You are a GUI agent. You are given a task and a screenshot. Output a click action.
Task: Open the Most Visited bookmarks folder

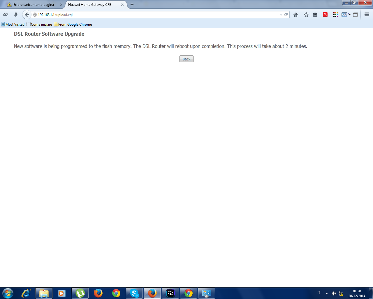point(13,25)
